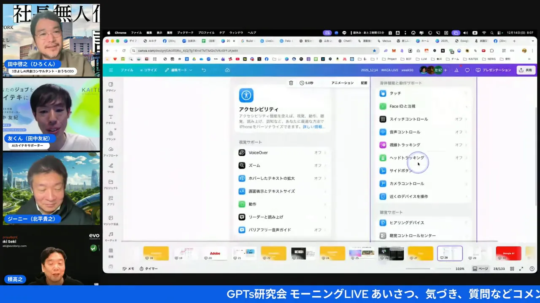Click the purple 共有 (Share) button
This screenshot has height=303, width=540.
tap(526, 70)
